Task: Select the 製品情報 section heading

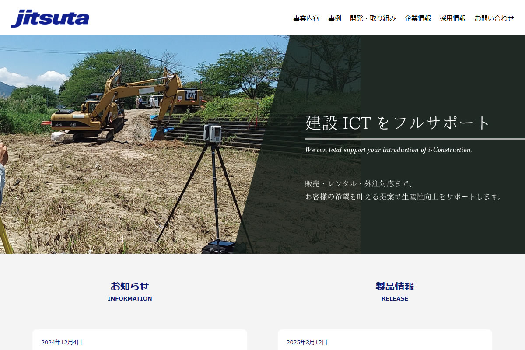Action: coord(395,287)
